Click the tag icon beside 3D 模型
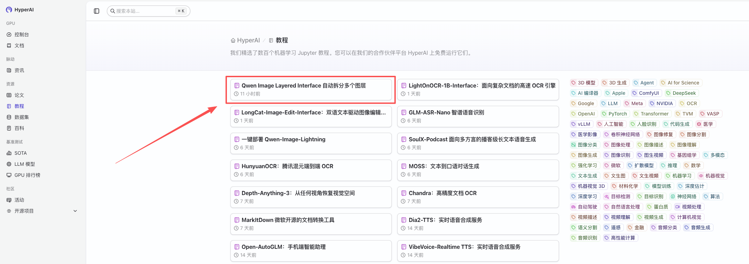 click(x=573, y=83)
